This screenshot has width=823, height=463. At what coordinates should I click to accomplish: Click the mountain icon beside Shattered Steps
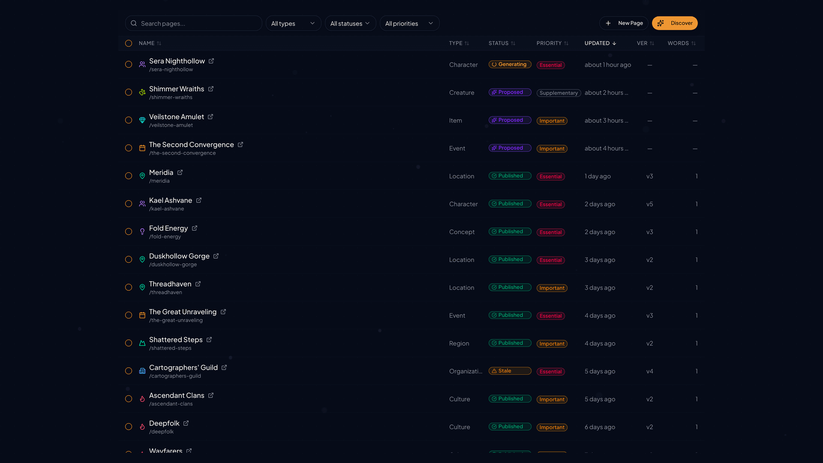(142, 343)
